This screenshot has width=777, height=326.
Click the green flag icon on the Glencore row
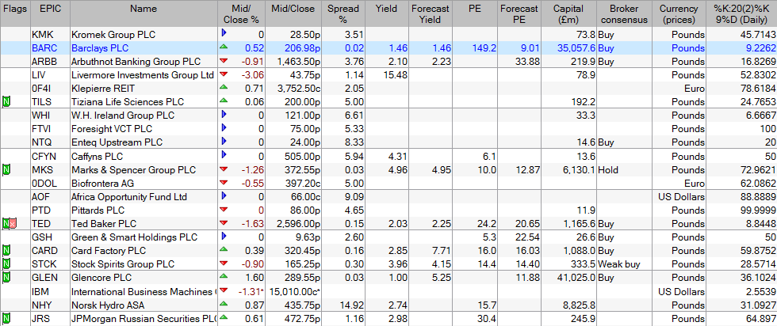6,278
